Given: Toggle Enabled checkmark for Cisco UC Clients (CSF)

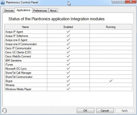Looking at the screenshot, I should pyautogui.click(x=68, y=52).
